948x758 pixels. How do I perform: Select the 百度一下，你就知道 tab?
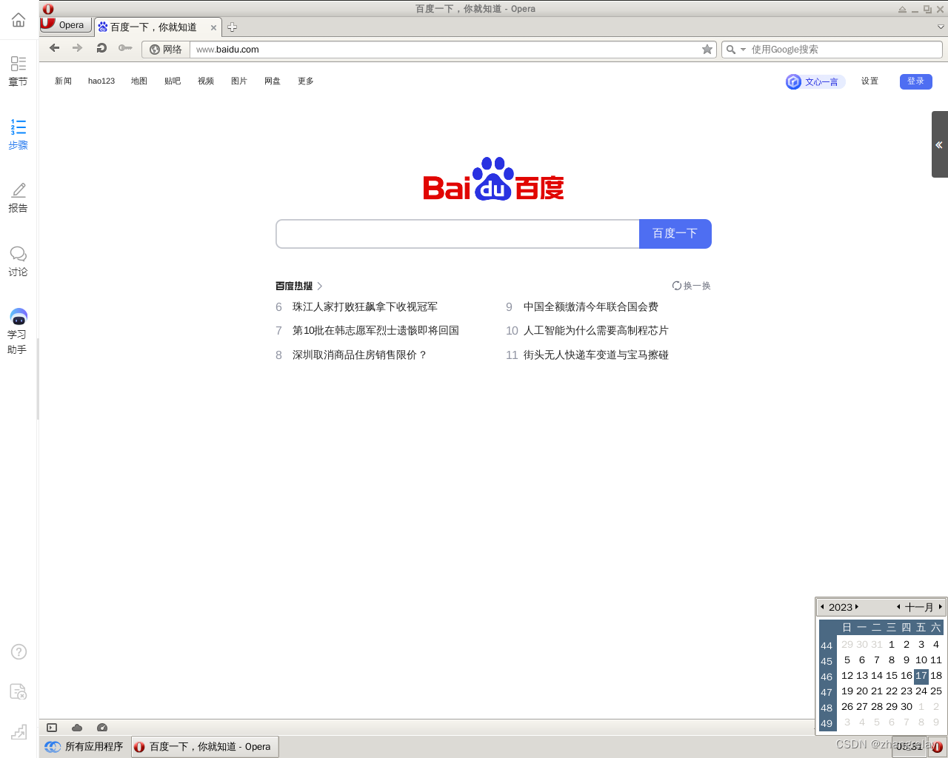[153, 27]
